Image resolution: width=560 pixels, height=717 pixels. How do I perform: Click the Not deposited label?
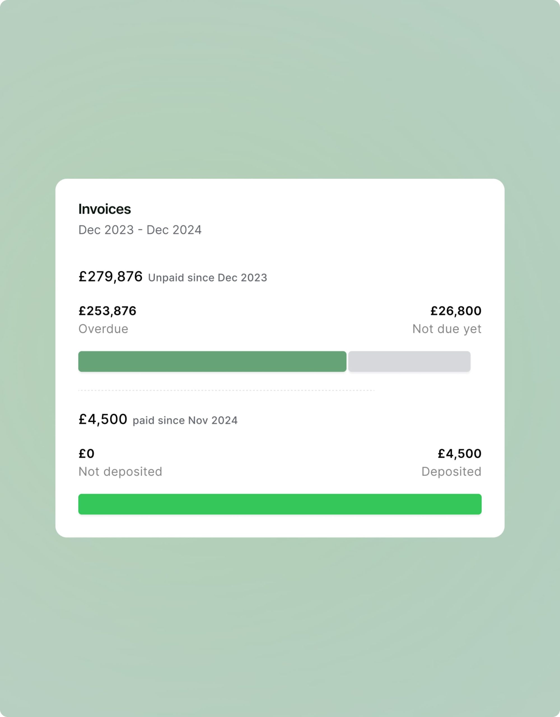point(120,472)
